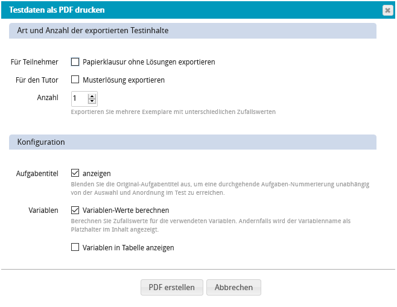This screenshot has width=397, height=307.
Task: Decrease Anzahl with the down spinner arrow
Action: click(x=92, y=101)
